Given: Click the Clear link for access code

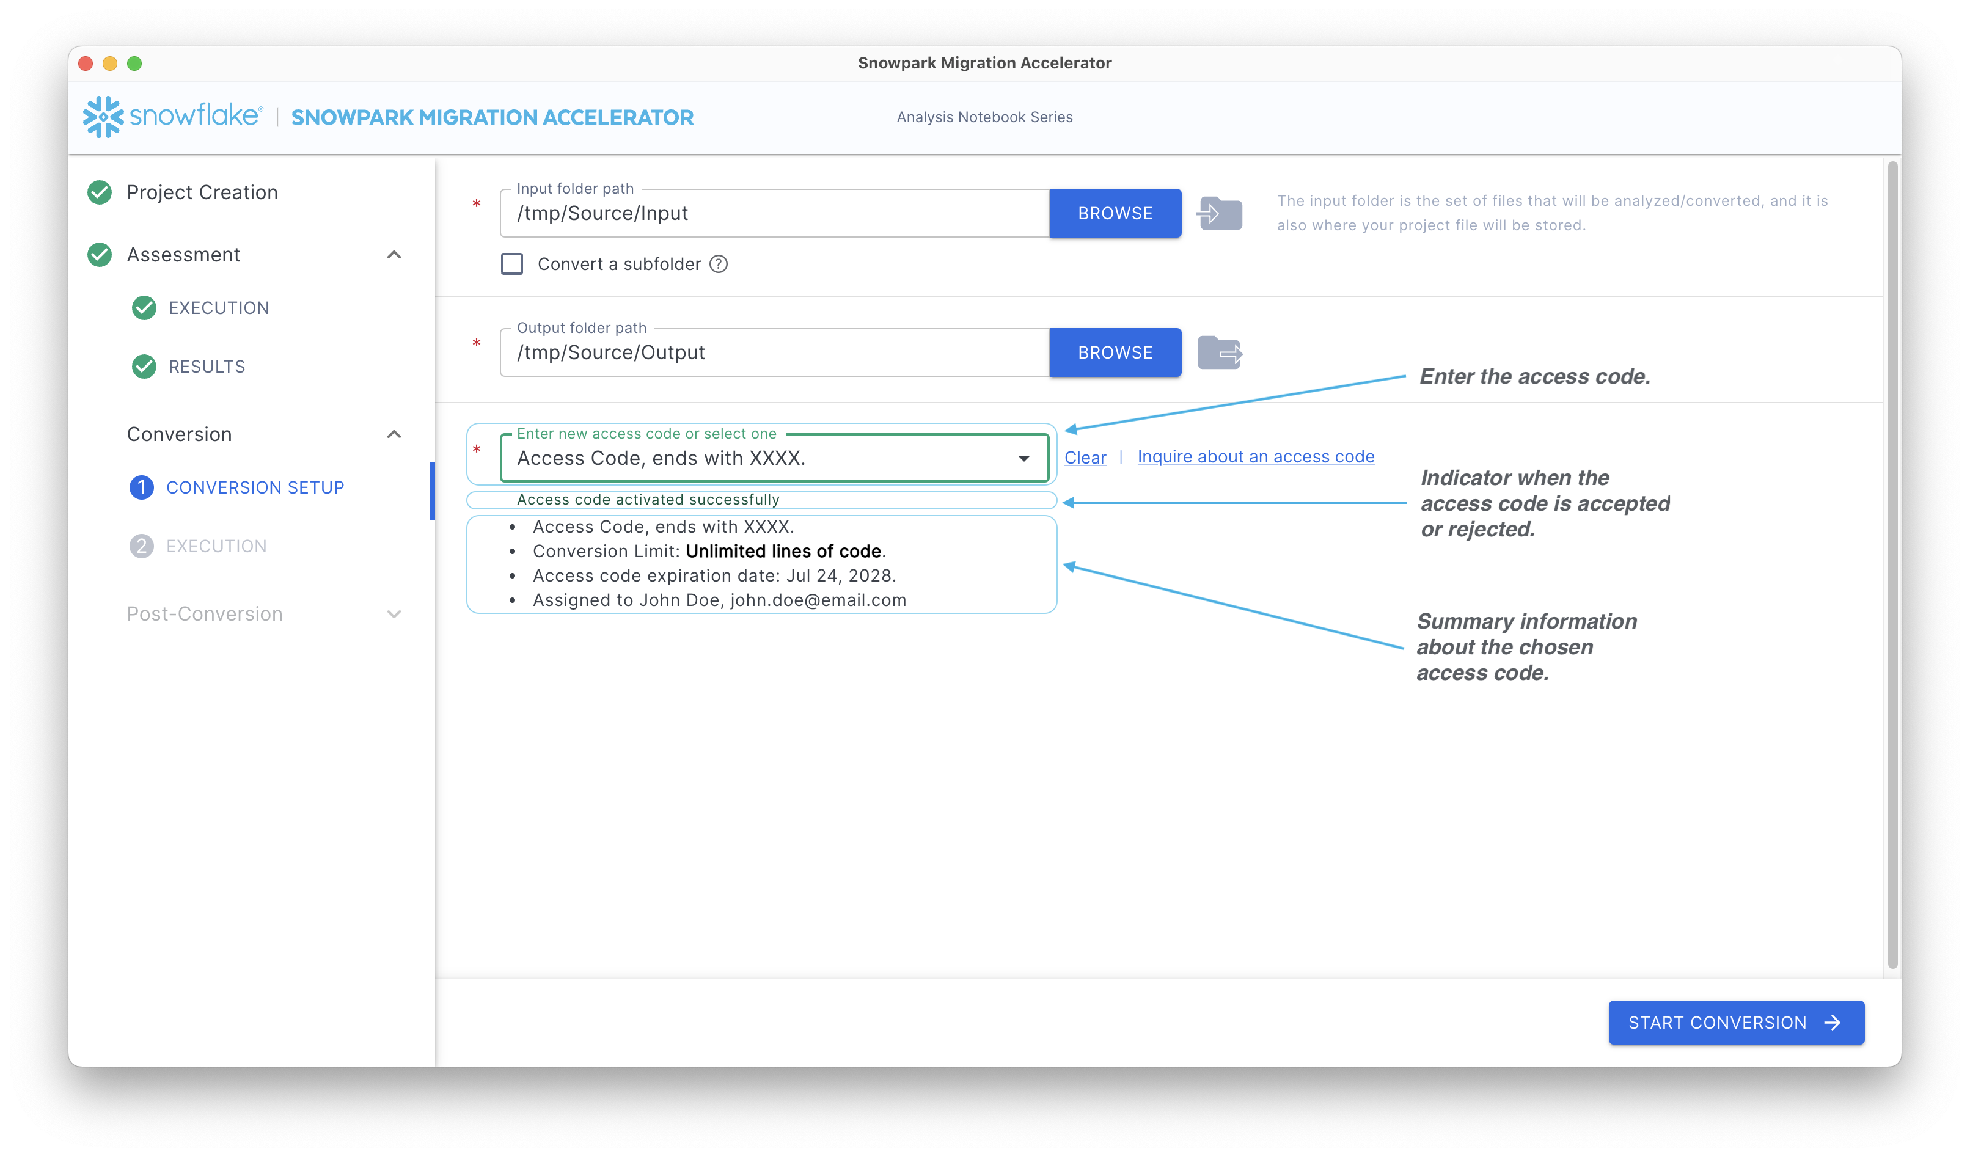Looking at the screenshot, I should coord(1085,458).
